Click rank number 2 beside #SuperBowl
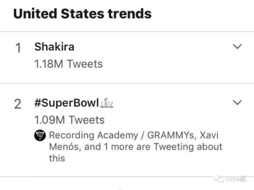254x190 pixels. point(18,104)
